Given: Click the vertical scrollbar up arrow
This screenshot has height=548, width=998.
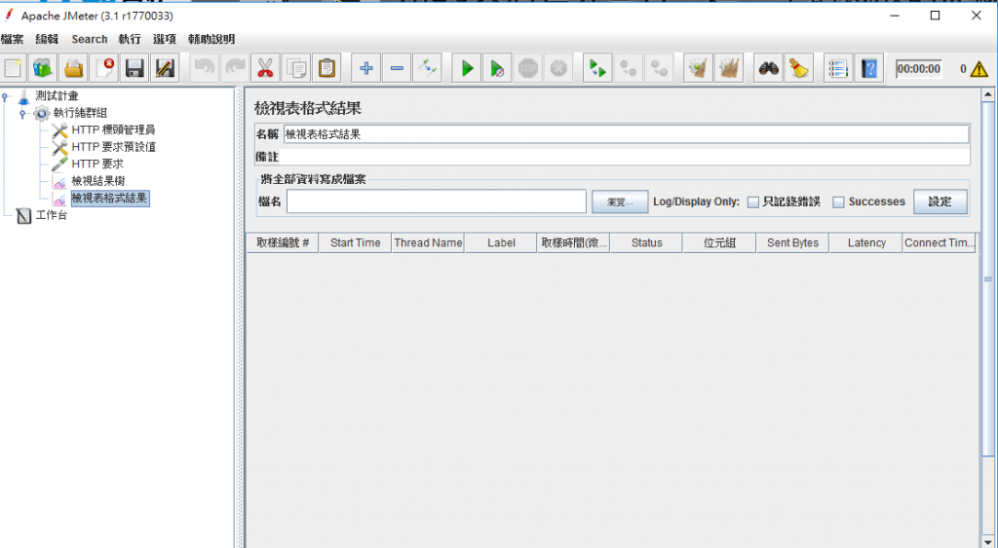Looking at the screenshot, I should tap(988, 95).
